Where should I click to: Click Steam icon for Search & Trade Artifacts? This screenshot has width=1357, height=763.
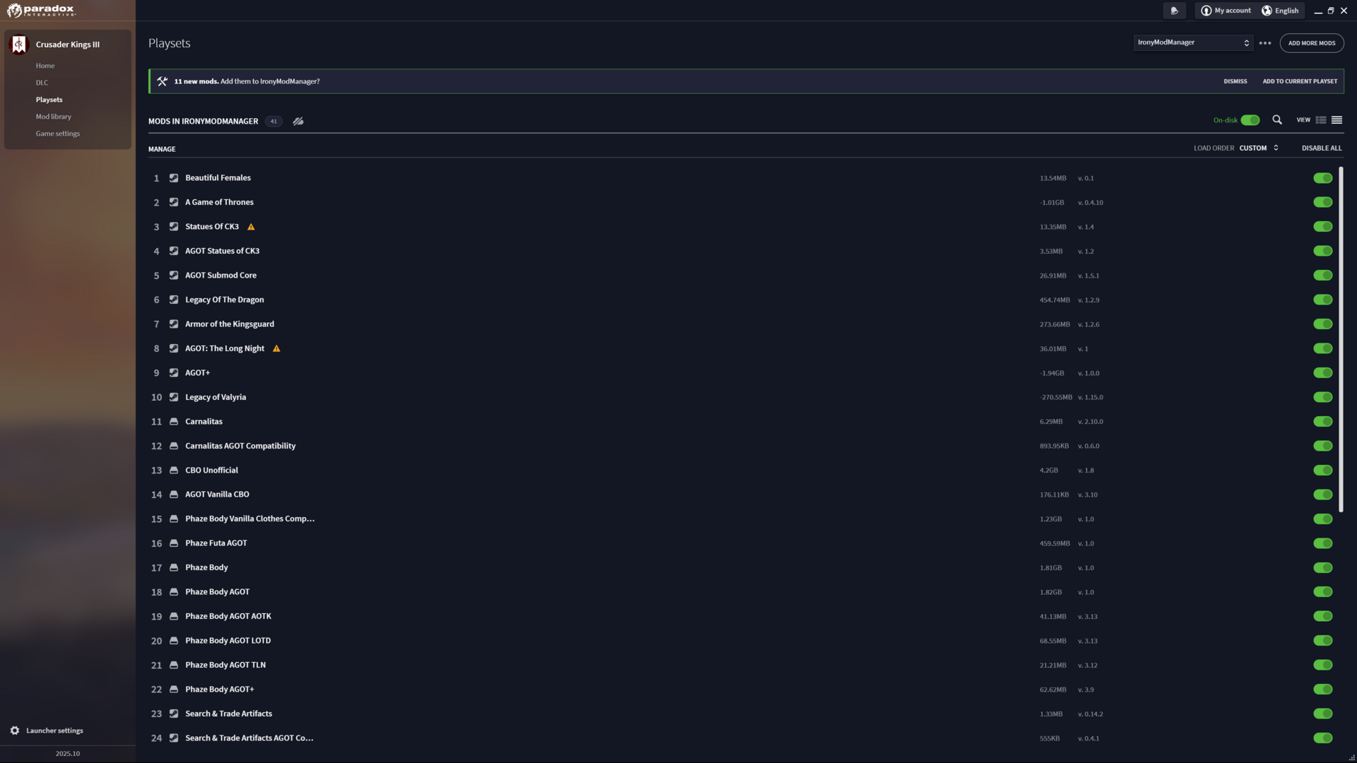point(174,714)
